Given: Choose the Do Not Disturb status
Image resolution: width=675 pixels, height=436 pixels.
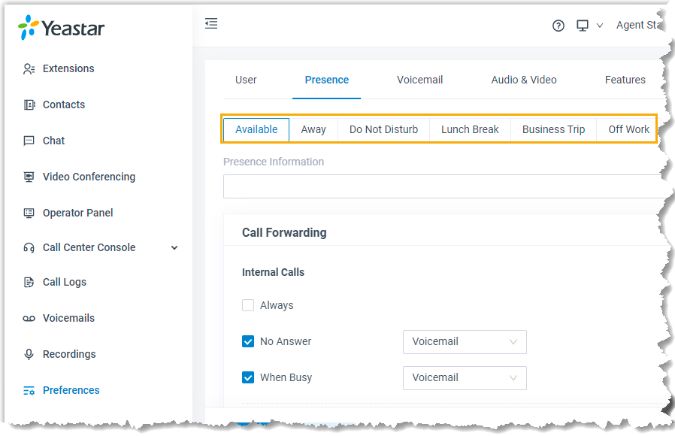Looking at the screenshot, I should pos(383,129).
